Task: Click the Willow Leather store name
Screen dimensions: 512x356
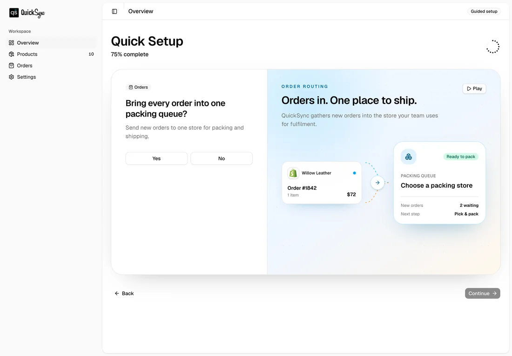Action: pyautogui.click(x=317, y=173)
